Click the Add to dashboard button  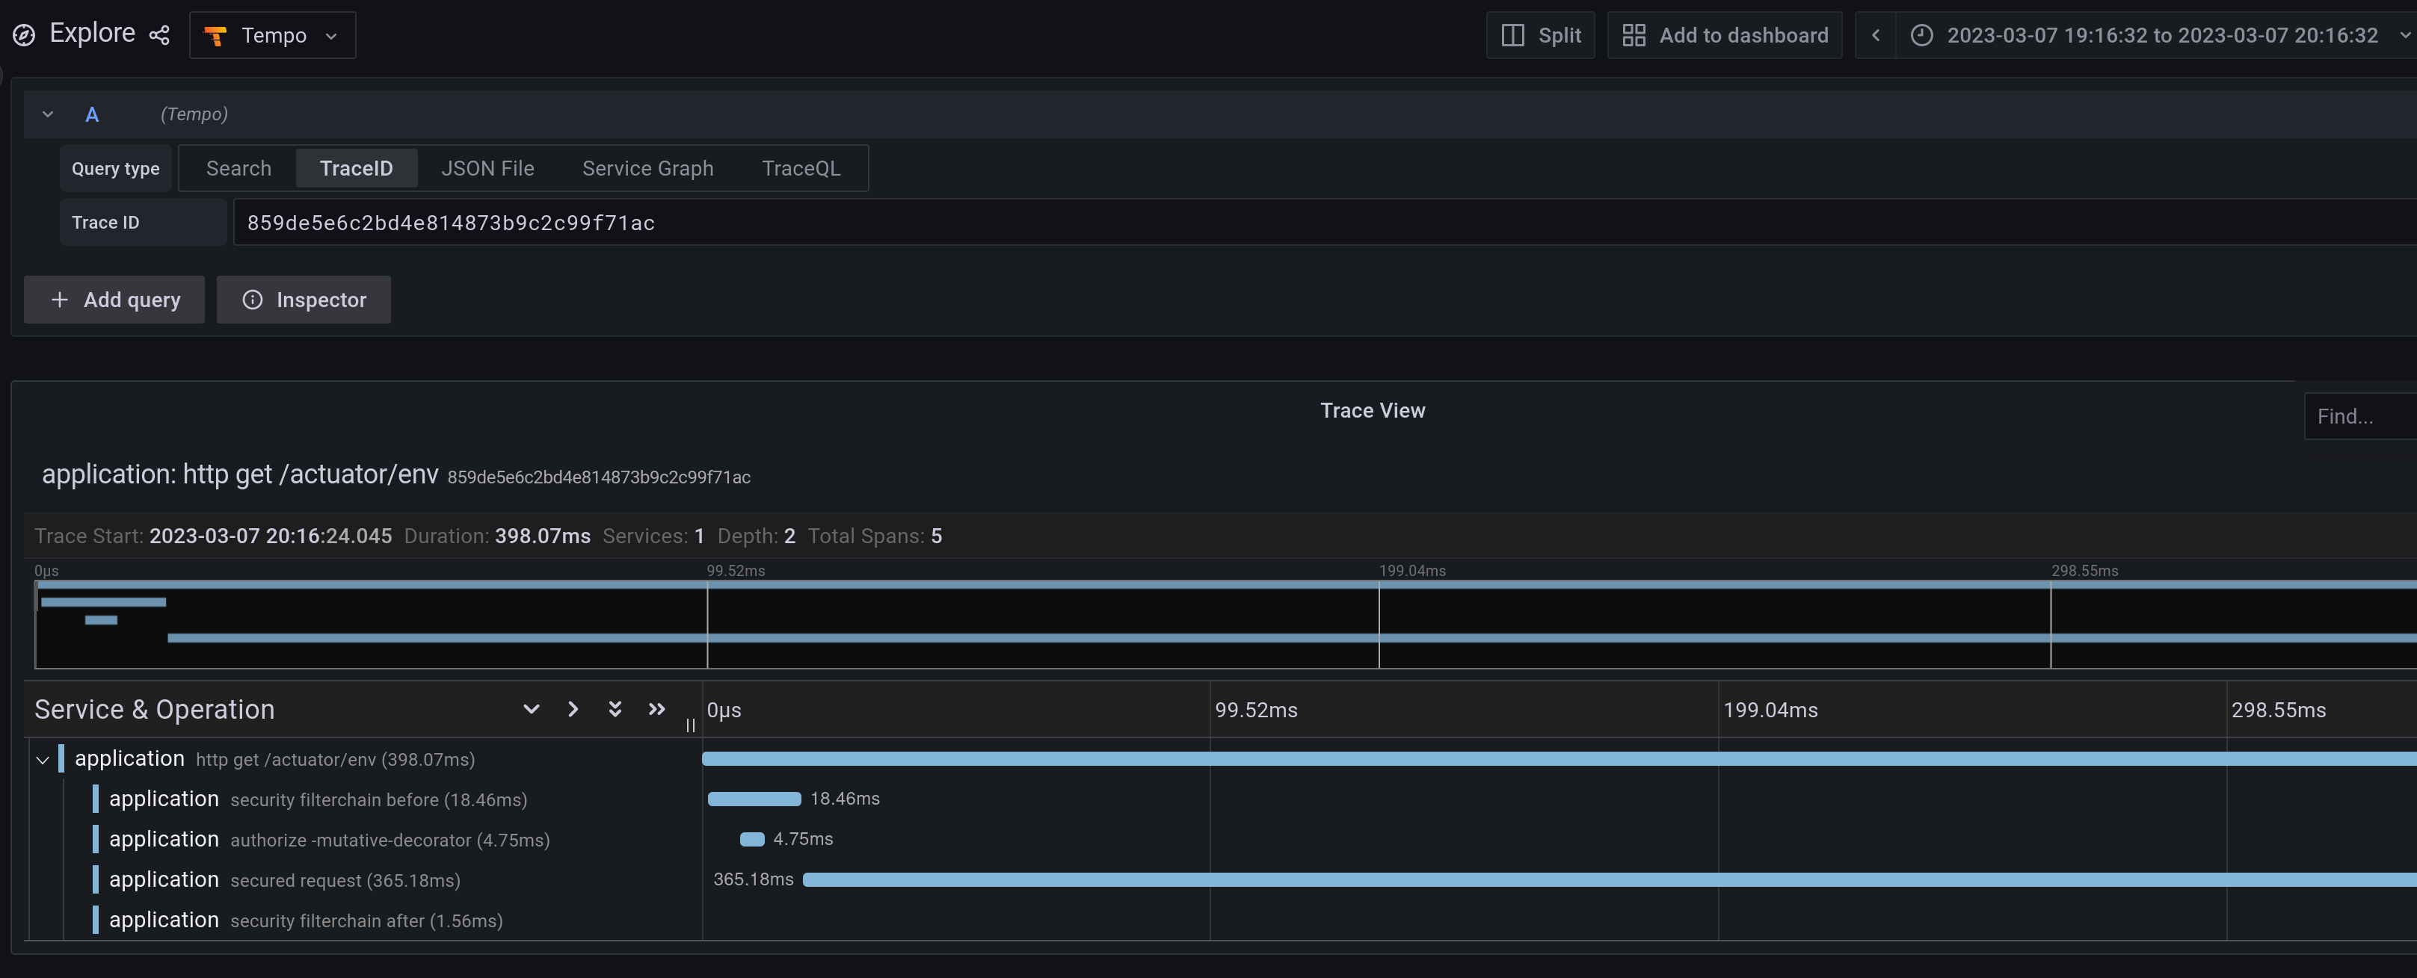[x=1725, y=34]
